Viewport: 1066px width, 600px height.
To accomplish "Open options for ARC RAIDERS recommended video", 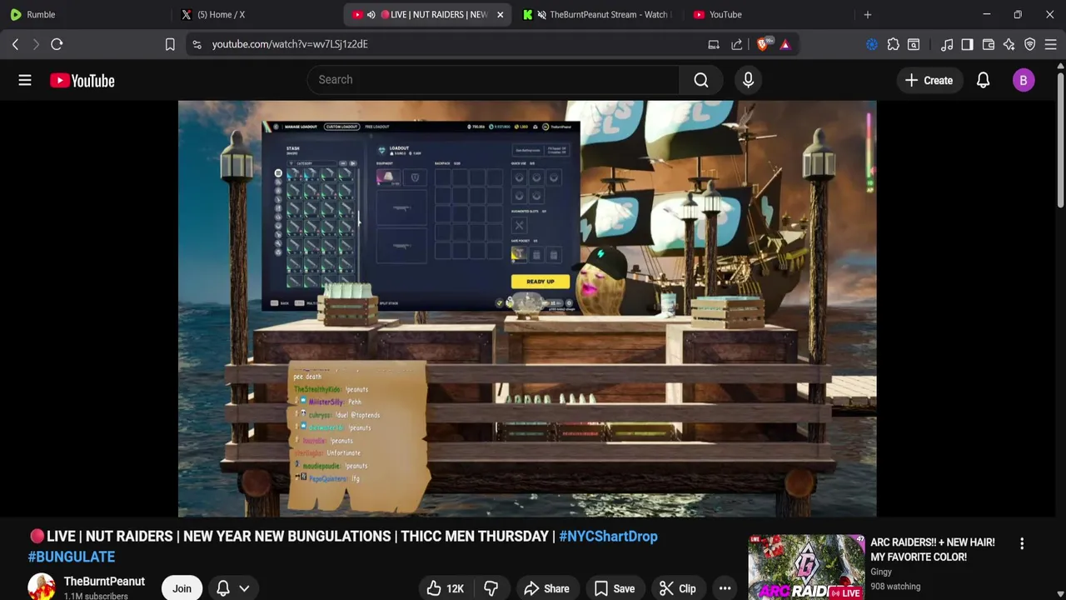I will (x=1022, y=543).
